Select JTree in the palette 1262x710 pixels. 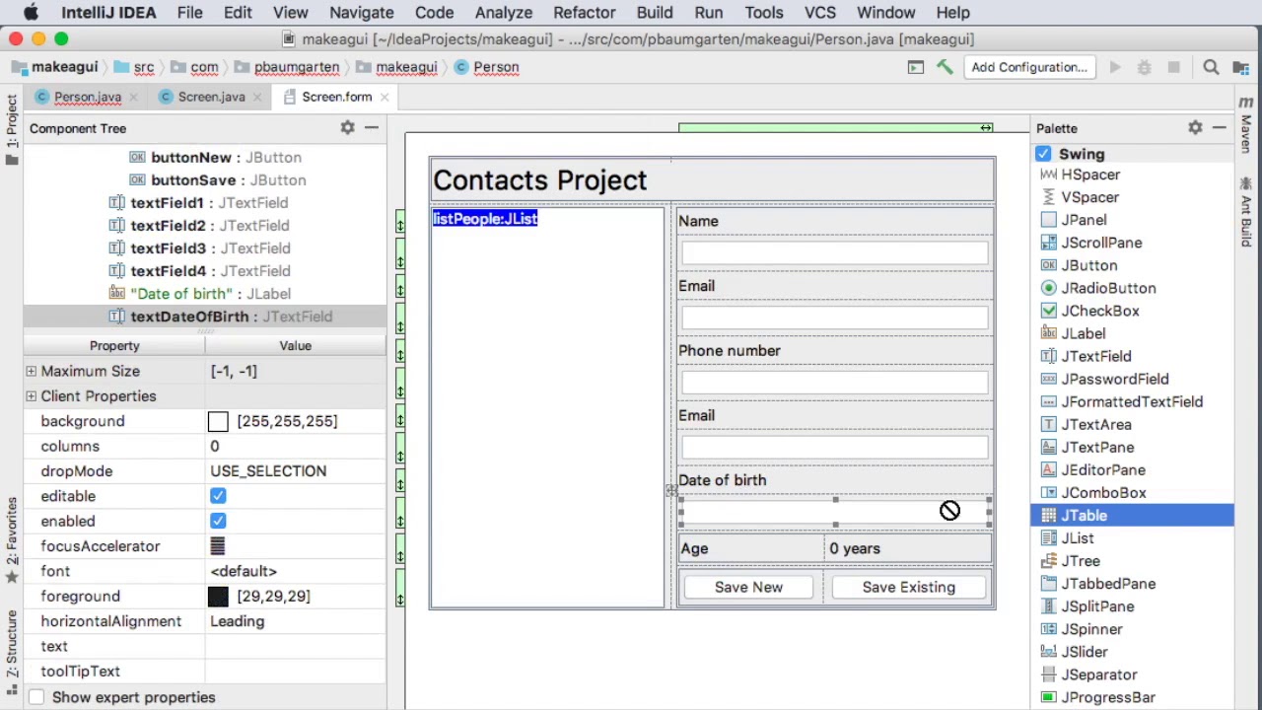click(1081, 560)
